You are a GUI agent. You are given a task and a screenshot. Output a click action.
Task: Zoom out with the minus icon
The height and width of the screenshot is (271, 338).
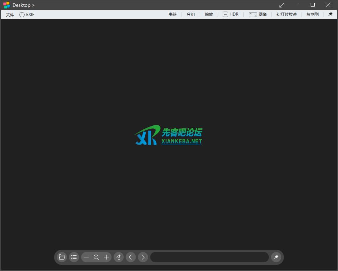click(x=86, y=257)
